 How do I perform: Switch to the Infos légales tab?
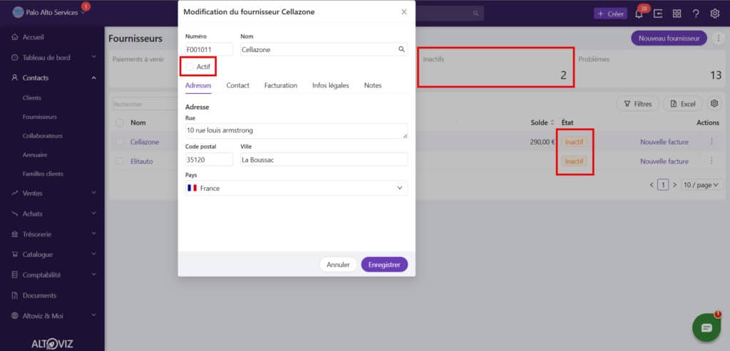(x=330, y=85)
